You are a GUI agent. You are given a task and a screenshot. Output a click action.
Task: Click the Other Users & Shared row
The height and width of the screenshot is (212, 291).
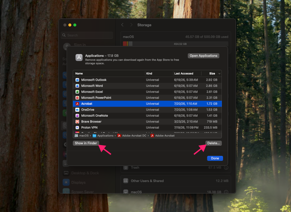click(x=176, y=181)
